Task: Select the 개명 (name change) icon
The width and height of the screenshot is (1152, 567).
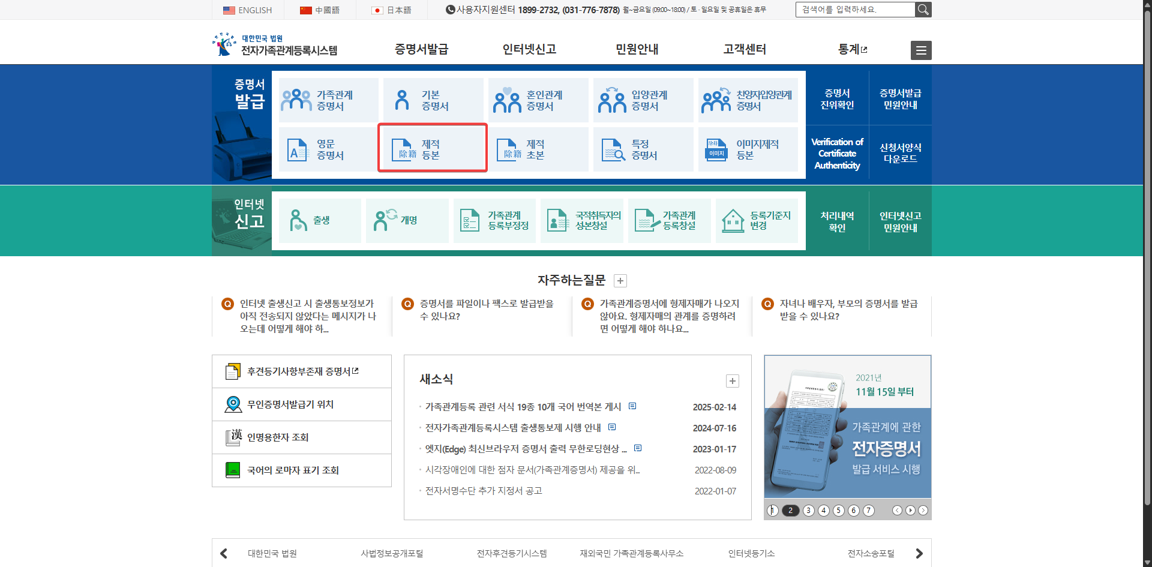Action: click(x=407, y=220)
